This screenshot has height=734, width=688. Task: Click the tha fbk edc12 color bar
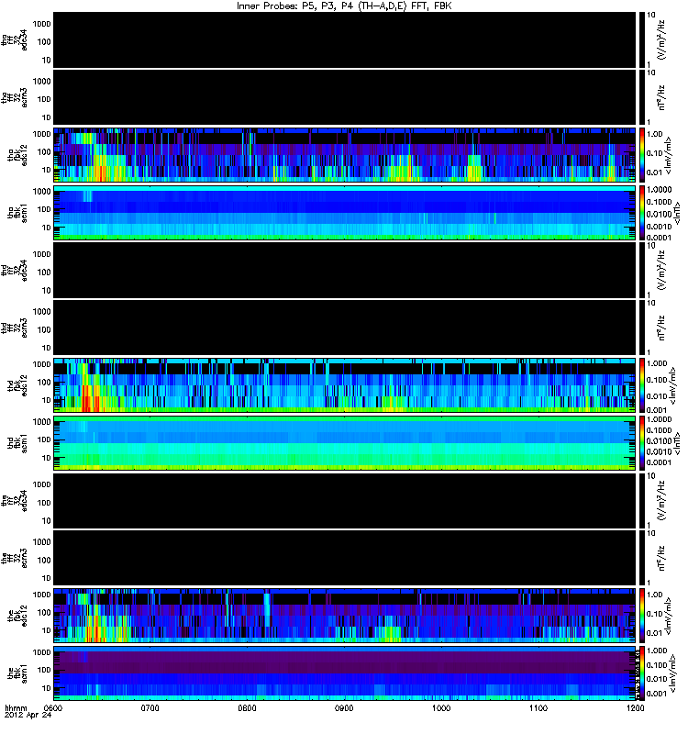pos(641,154)
